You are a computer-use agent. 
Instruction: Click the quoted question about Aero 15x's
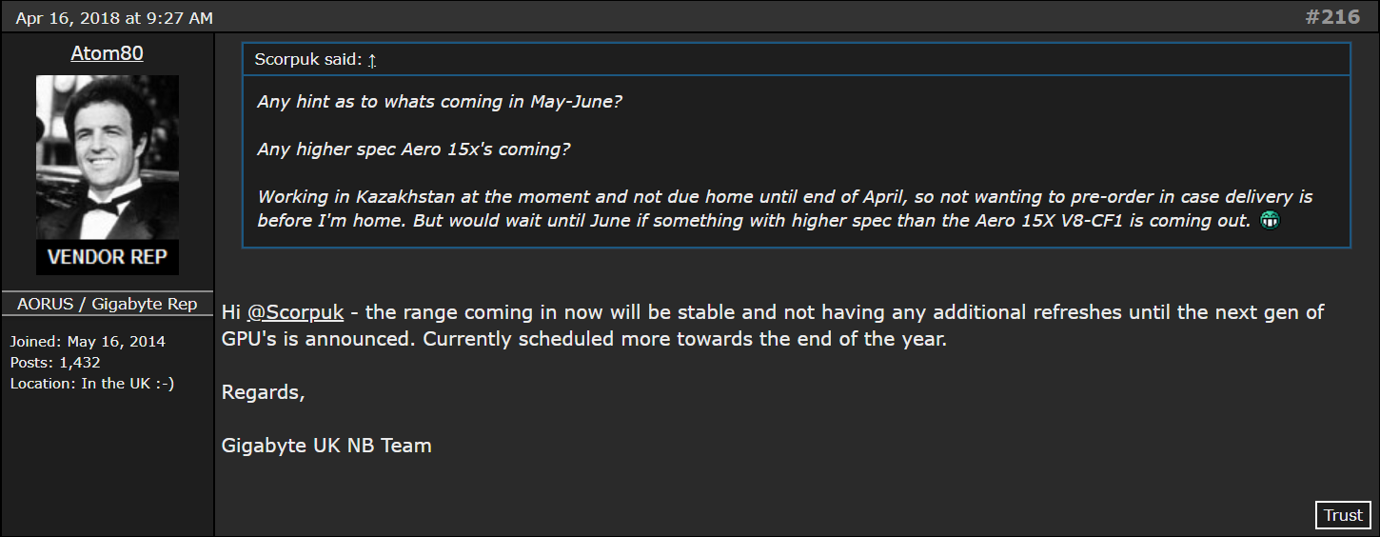[414, 149]
